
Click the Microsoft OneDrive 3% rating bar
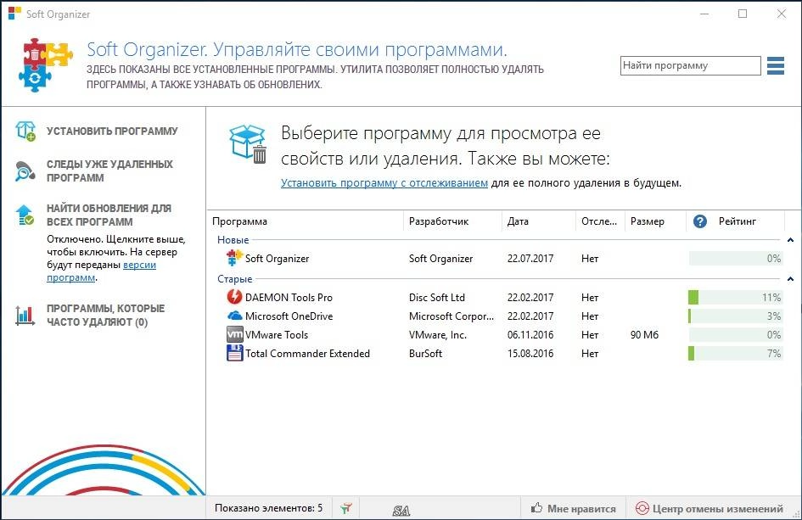click(736, 316)
